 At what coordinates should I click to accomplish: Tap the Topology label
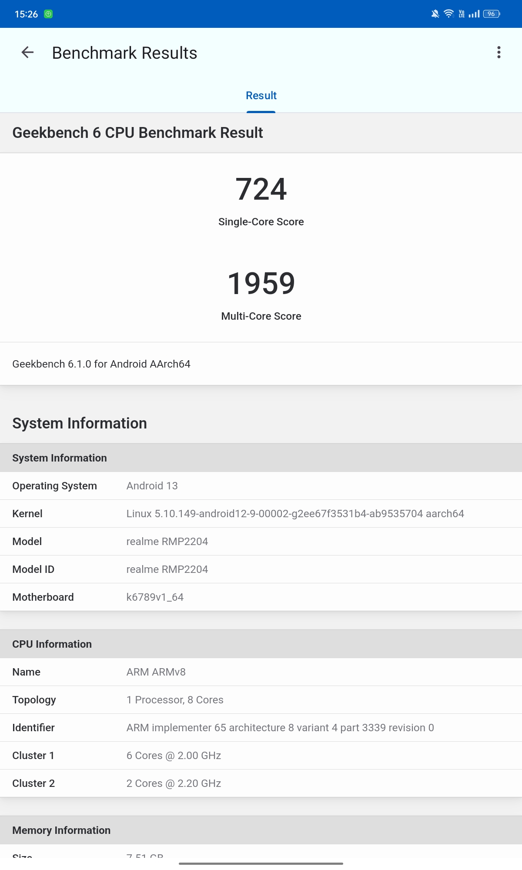(x=34, y=700)
